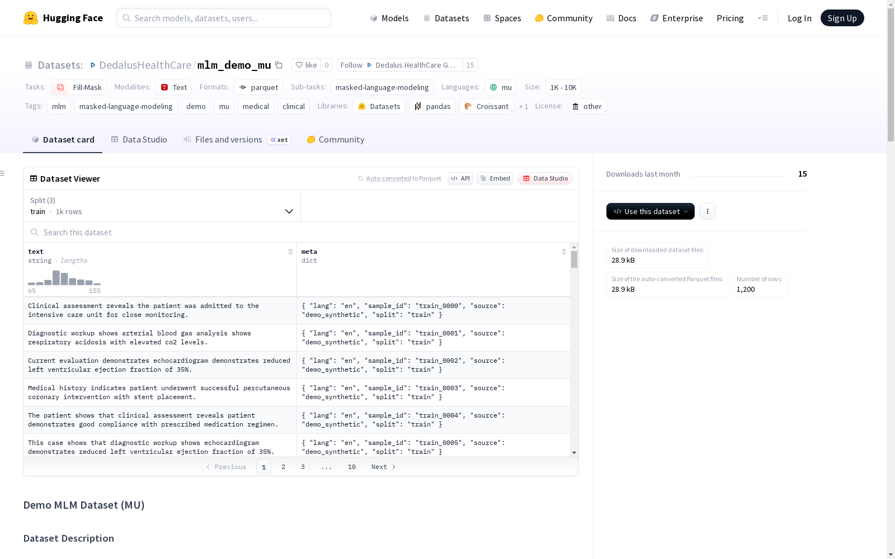The width and height of the screenshot is (895, 559).
Task: Toggle the table of contents sidebar icon
Action: click(x=3, y=173)
